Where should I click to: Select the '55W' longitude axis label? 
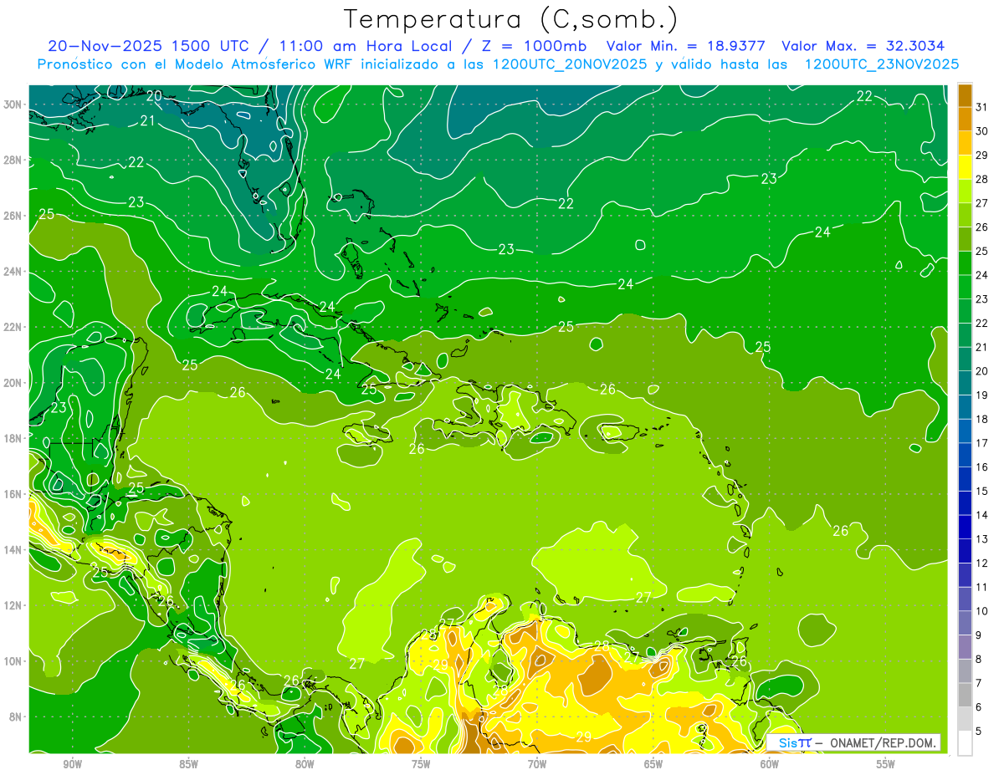coord(886,764)
